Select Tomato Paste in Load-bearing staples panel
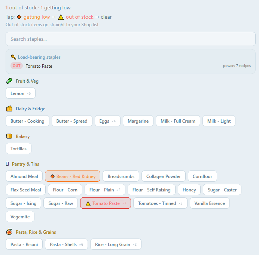 coord(39,66)
